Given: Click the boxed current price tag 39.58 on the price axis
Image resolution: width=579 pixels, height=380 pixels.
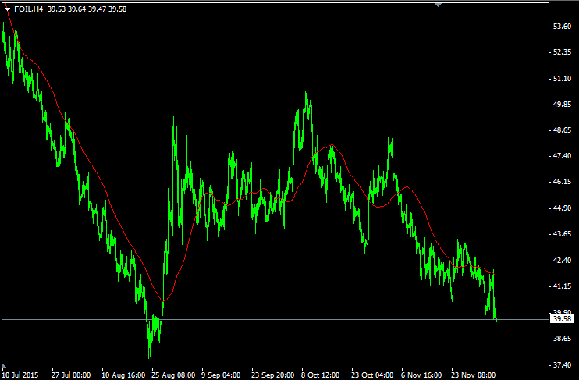Looking at the screenshot, I should [562, 318].
